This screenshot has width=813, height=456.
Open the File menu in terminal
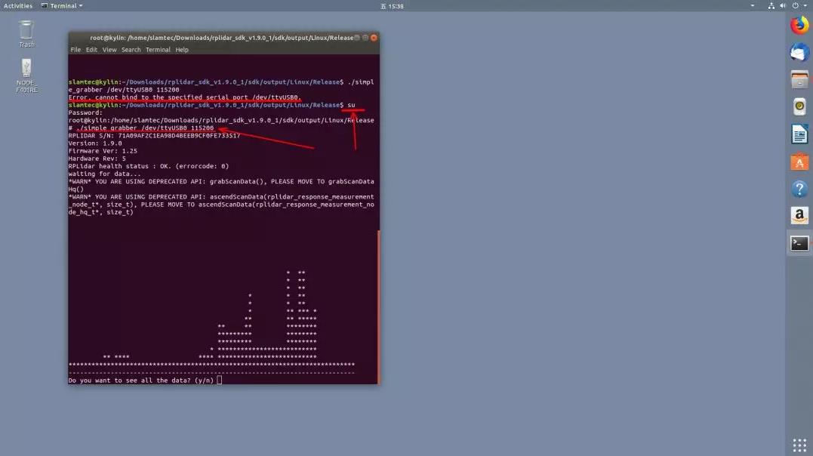coord(75,50)
